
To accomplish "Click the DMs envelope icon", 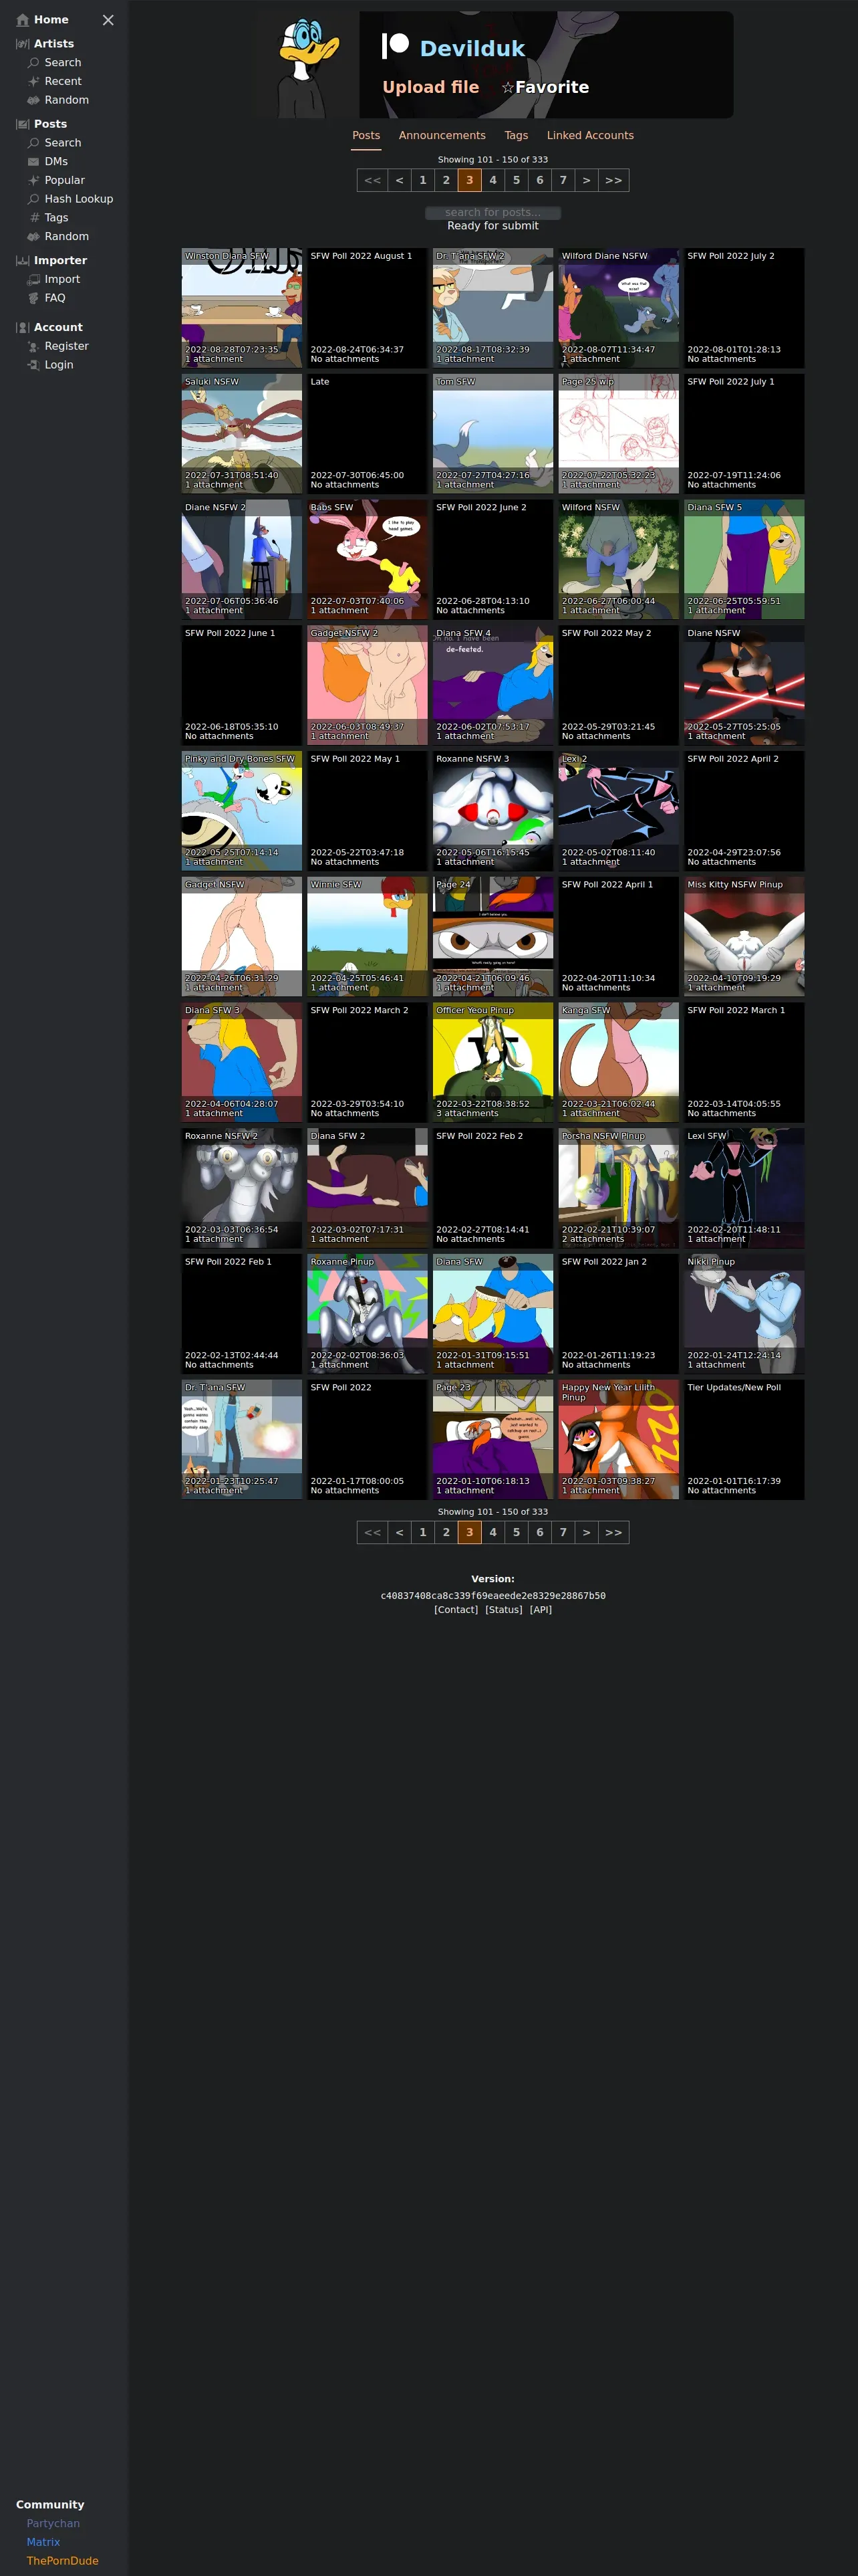I will coord(34,162).
